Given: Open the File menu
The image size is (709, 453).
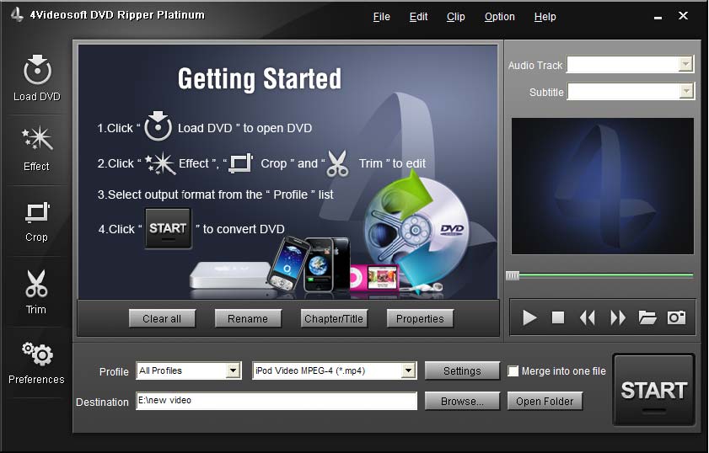Looking at the screenshot, I should (381, 17).
